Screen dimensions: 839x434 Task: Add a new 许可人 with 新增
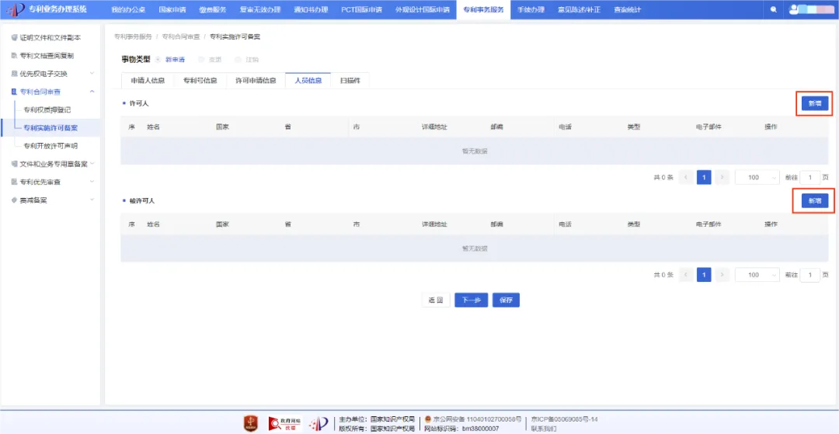[814, 104]
